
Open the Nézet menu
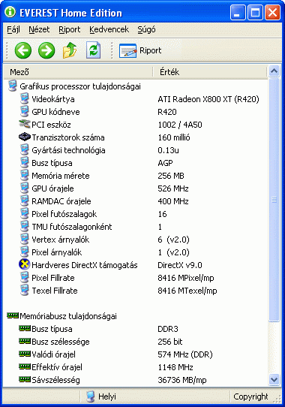coord(39,29)
